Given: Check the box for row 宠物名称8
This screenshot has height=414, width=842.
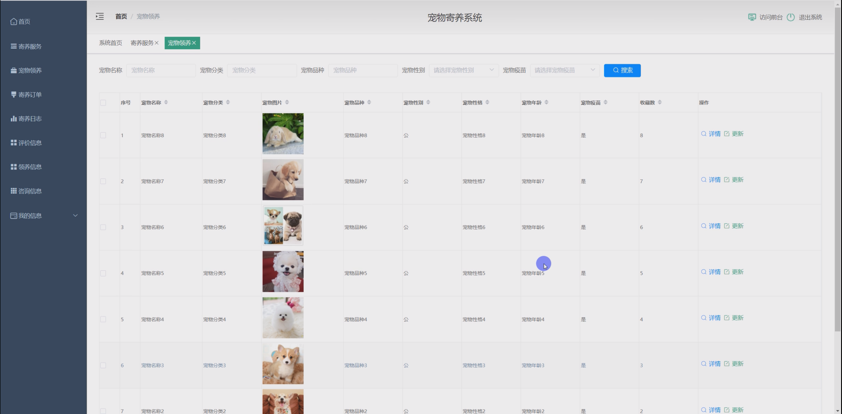Looking at the screenshot, I should click(x=103, y=135).
